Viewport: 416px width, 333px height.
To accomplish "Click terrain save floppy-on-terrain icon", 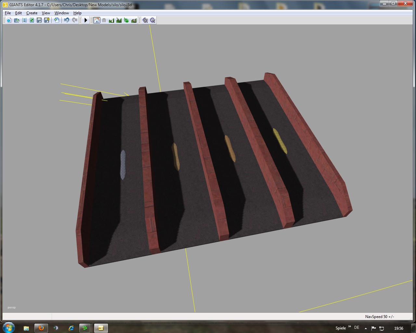I will coord(134,20).
